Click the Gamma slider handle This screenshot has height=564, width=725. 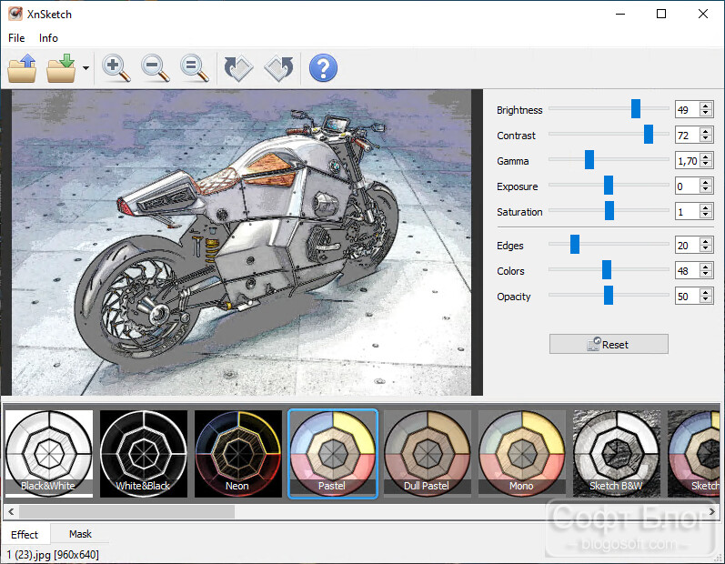589,159
